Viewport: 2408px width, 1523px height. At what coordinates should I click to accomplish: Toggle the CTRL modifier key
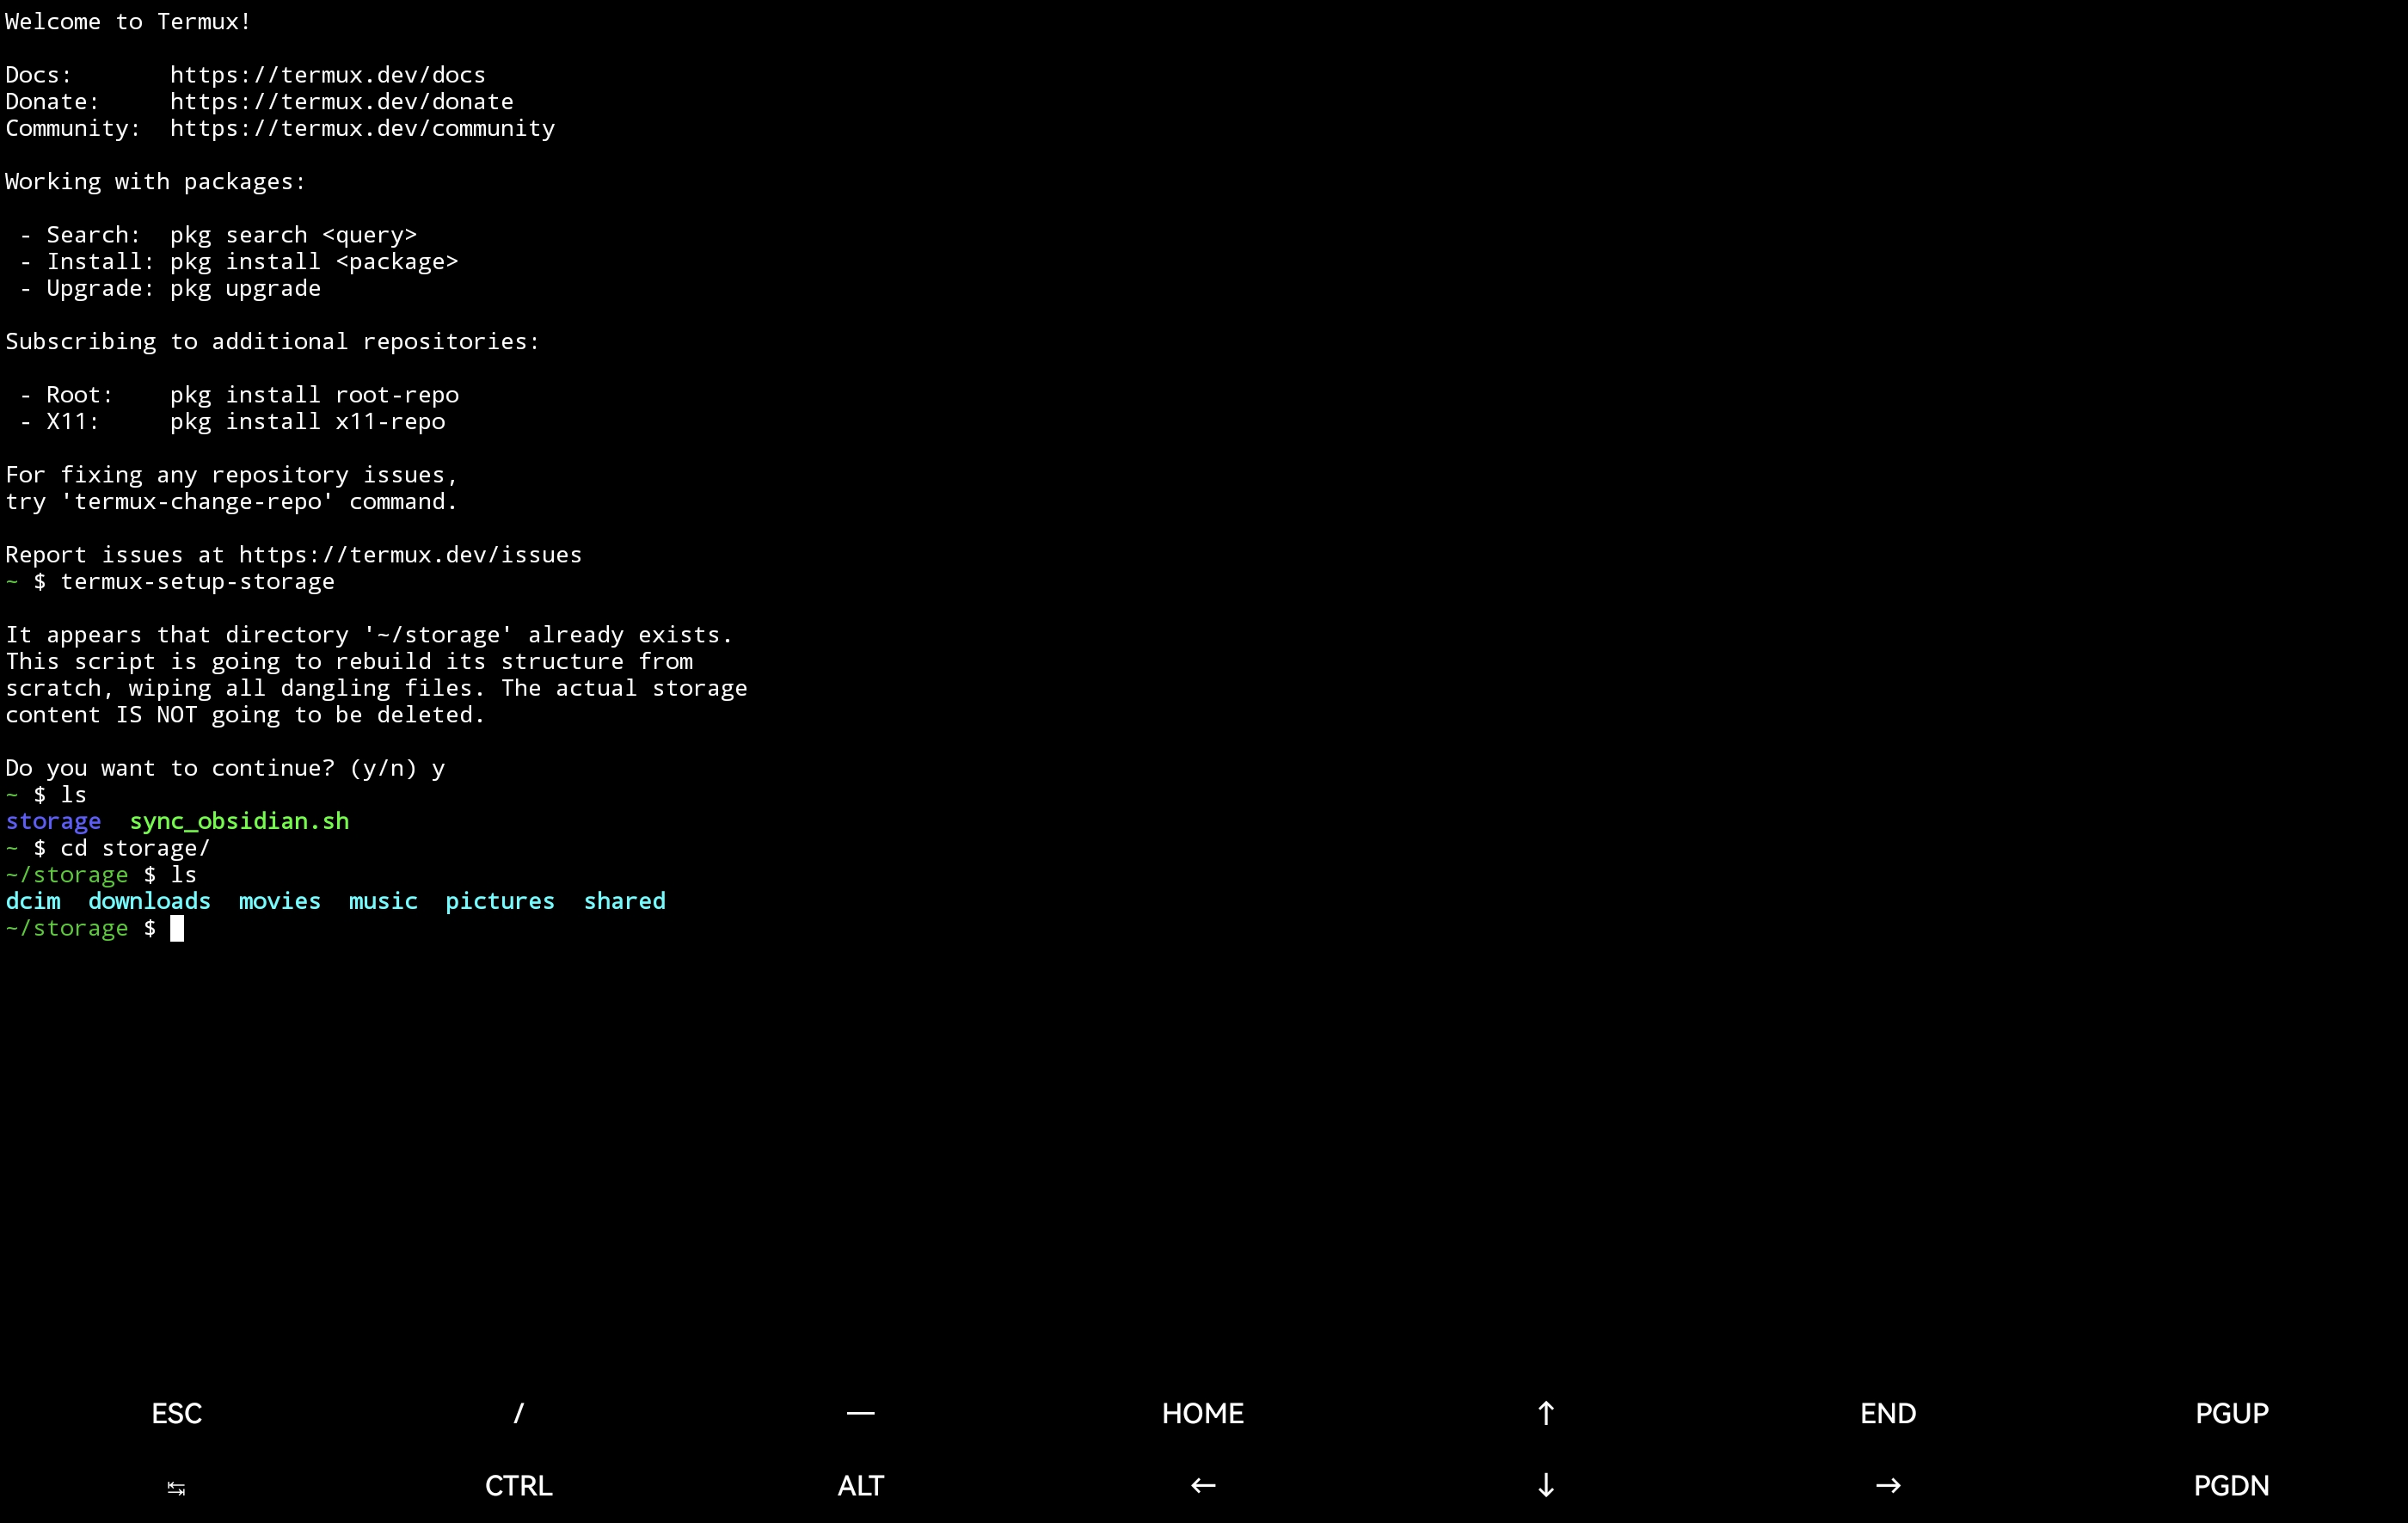[518, 1486]
